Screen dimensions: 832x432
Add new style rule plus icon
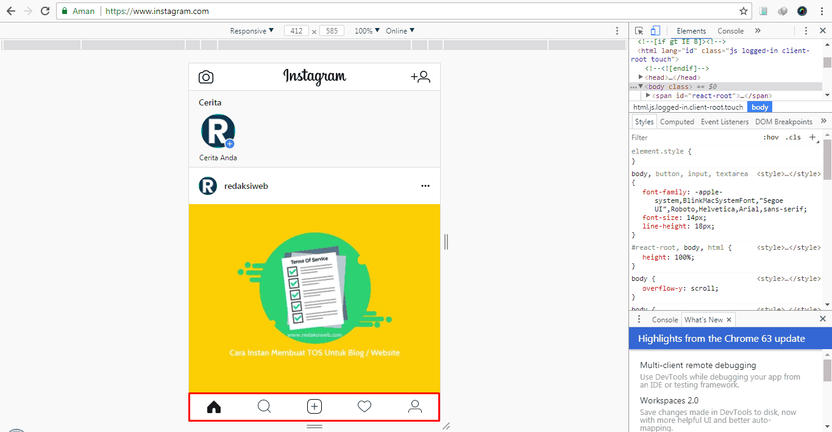[x=812, y=138]
